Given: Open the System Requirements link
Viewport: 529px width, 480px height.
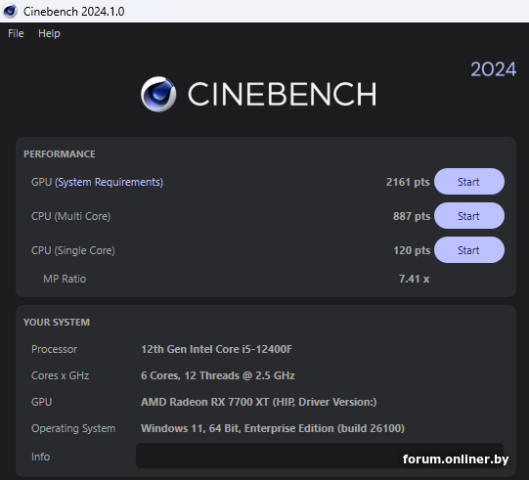Looking at the screenshot, I should point(109,182).
